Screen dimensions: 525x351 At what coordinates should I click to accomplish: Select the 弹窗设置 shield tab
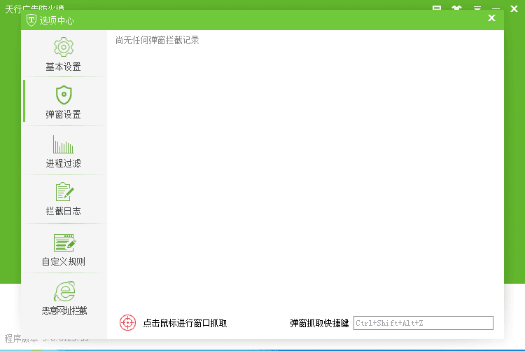pos(64,102)
